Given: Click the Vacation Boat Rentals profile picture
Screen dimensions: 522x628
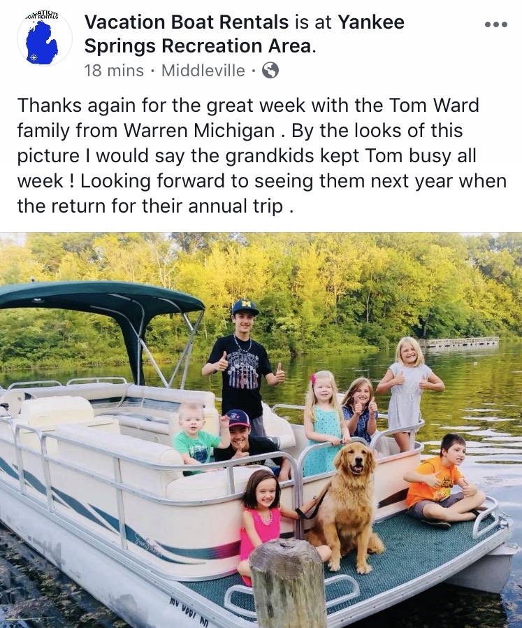Looking at the screenshot, I should (x=45, y=39).
